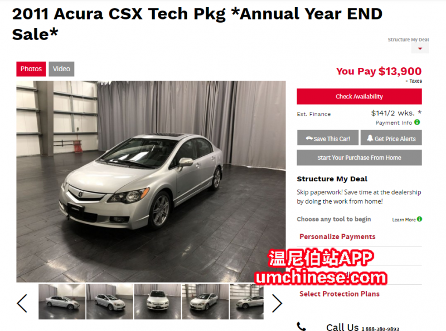Switch to the Video tab
This screenshot has height=331, width=446.
61,69
